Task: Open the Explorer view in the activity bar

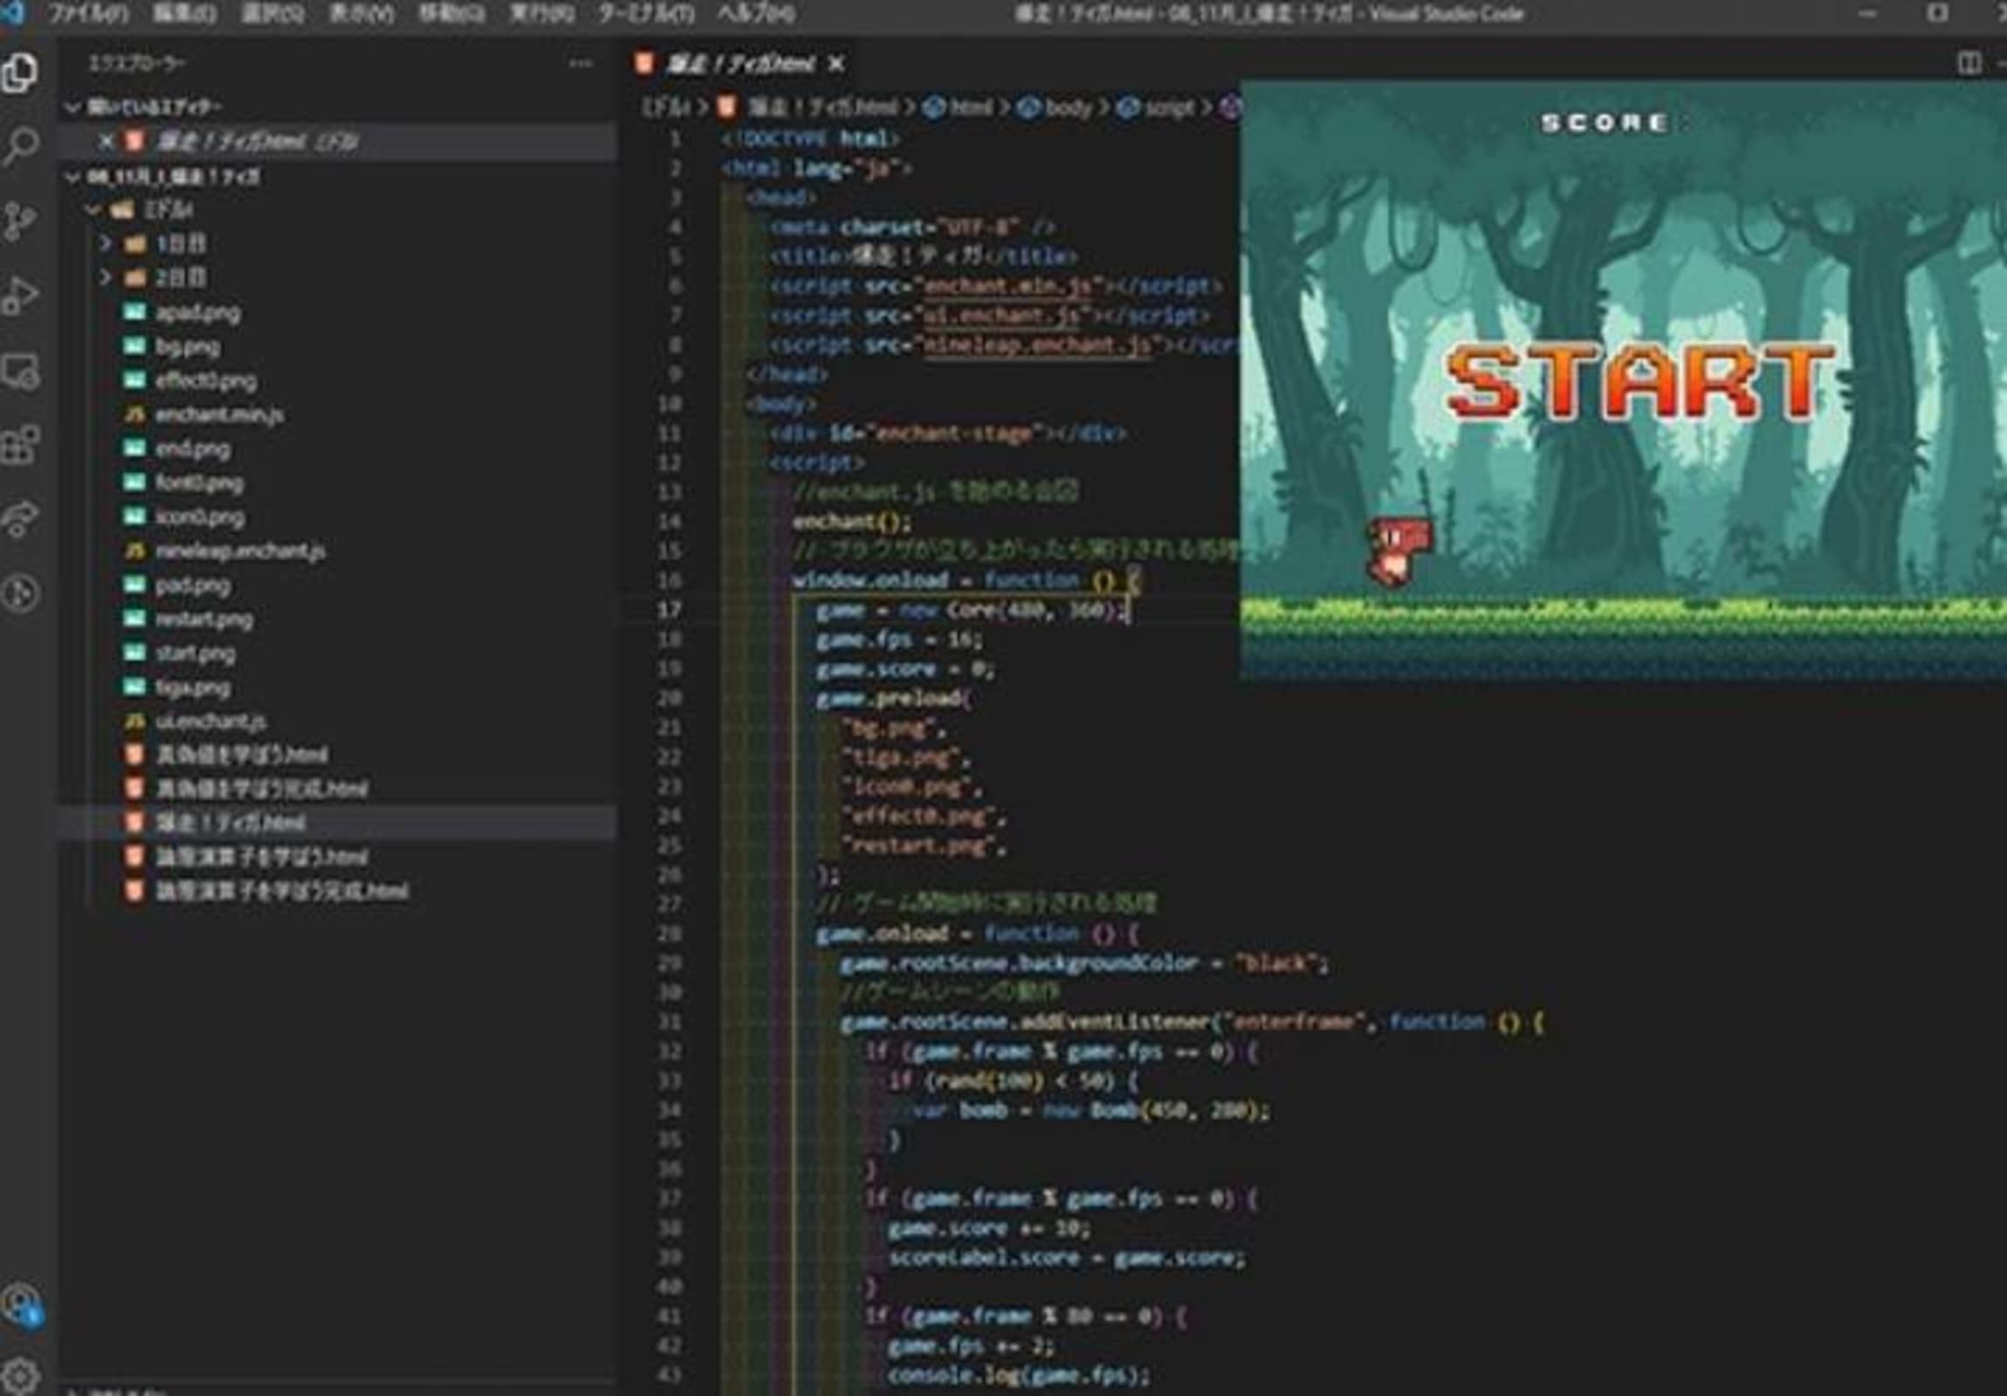Action: pos(21,72)
